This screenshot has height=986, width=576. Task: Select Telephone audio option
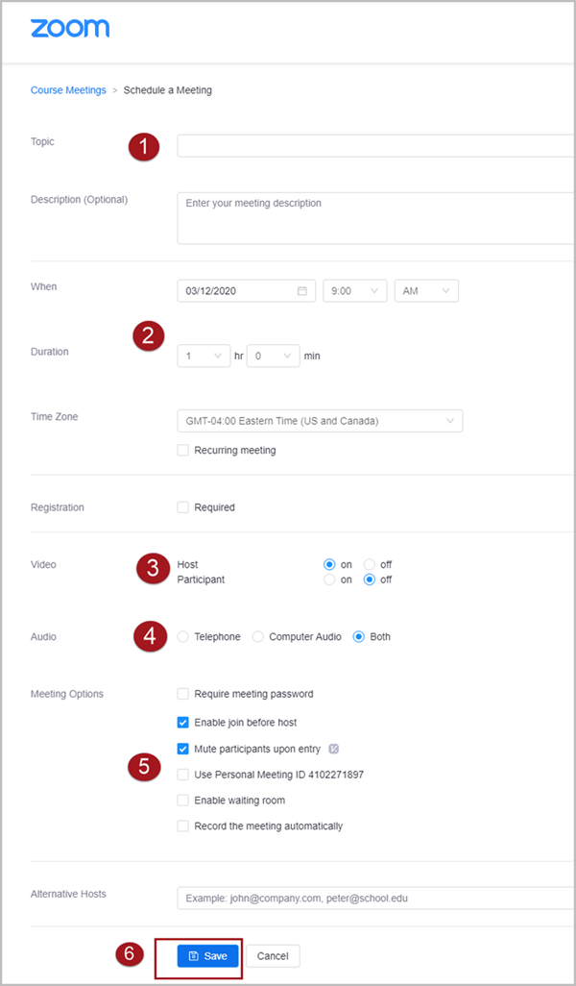click(x=182, y=637)
